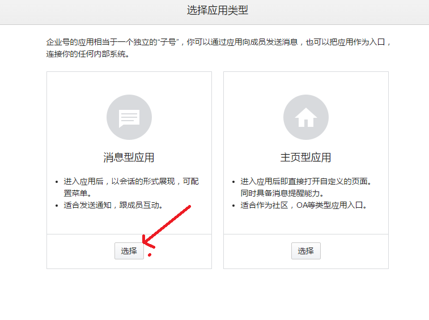Click the 主页型应用 card title

[305, 157]
